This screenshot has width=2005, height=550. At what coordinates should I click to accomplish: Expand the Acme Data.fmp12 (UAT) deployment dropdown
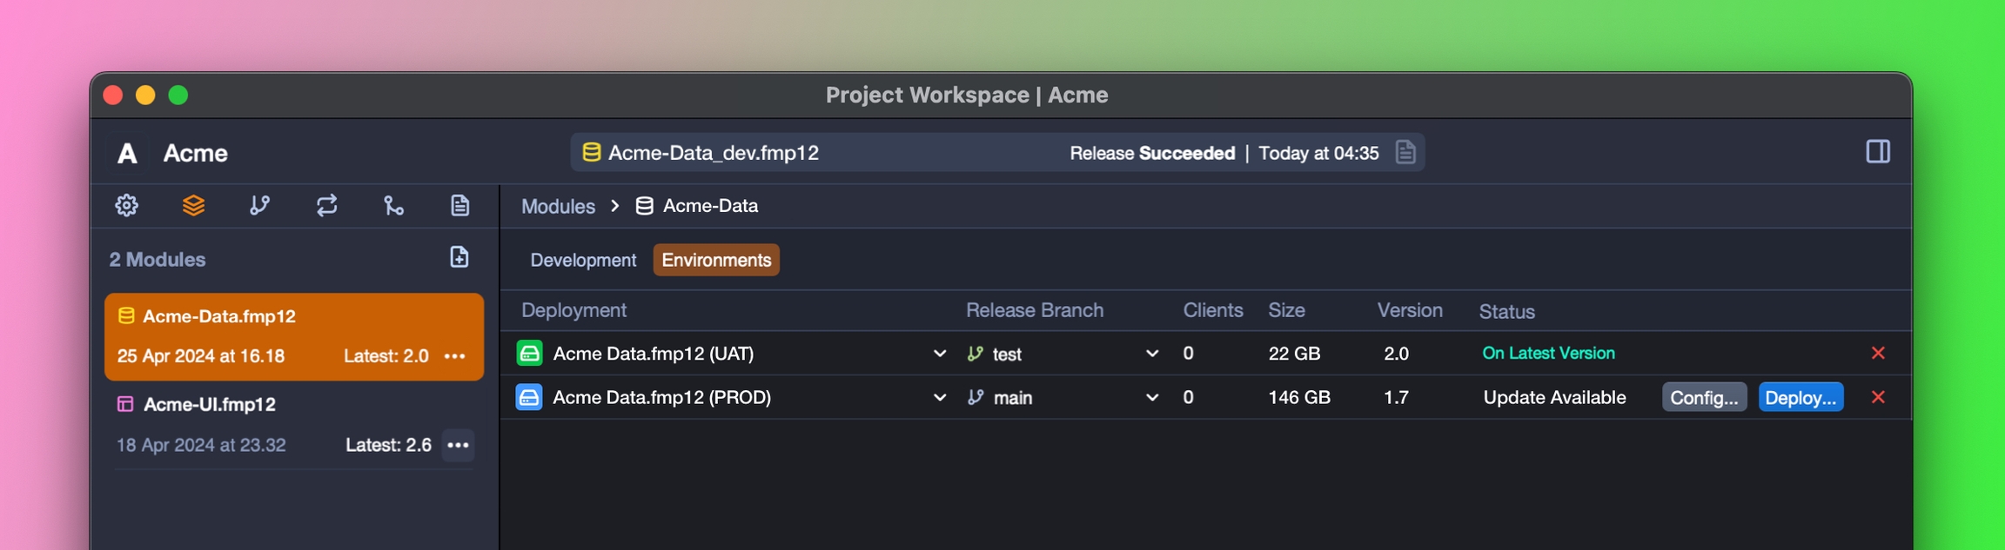point(939,354)
